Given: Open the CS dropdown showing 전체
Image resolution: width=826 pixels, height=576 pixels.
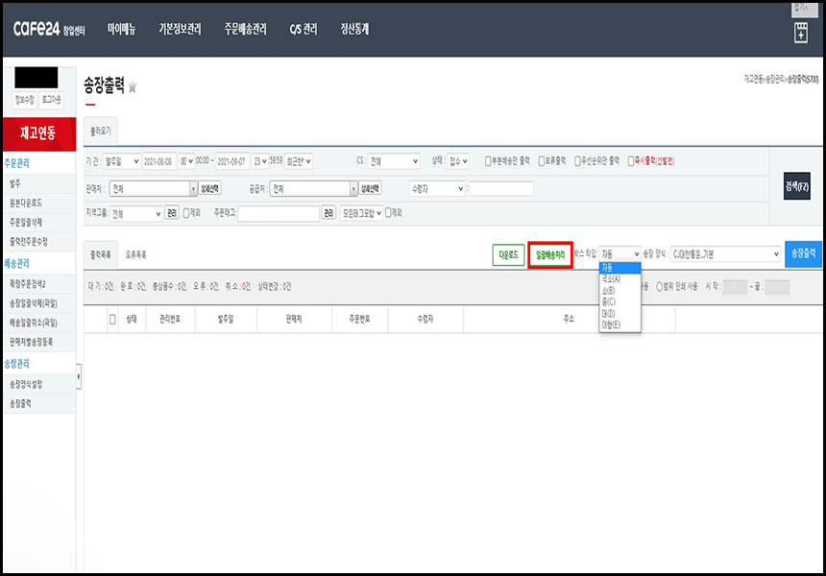Looking at the screenshot, I should [394, 161].
